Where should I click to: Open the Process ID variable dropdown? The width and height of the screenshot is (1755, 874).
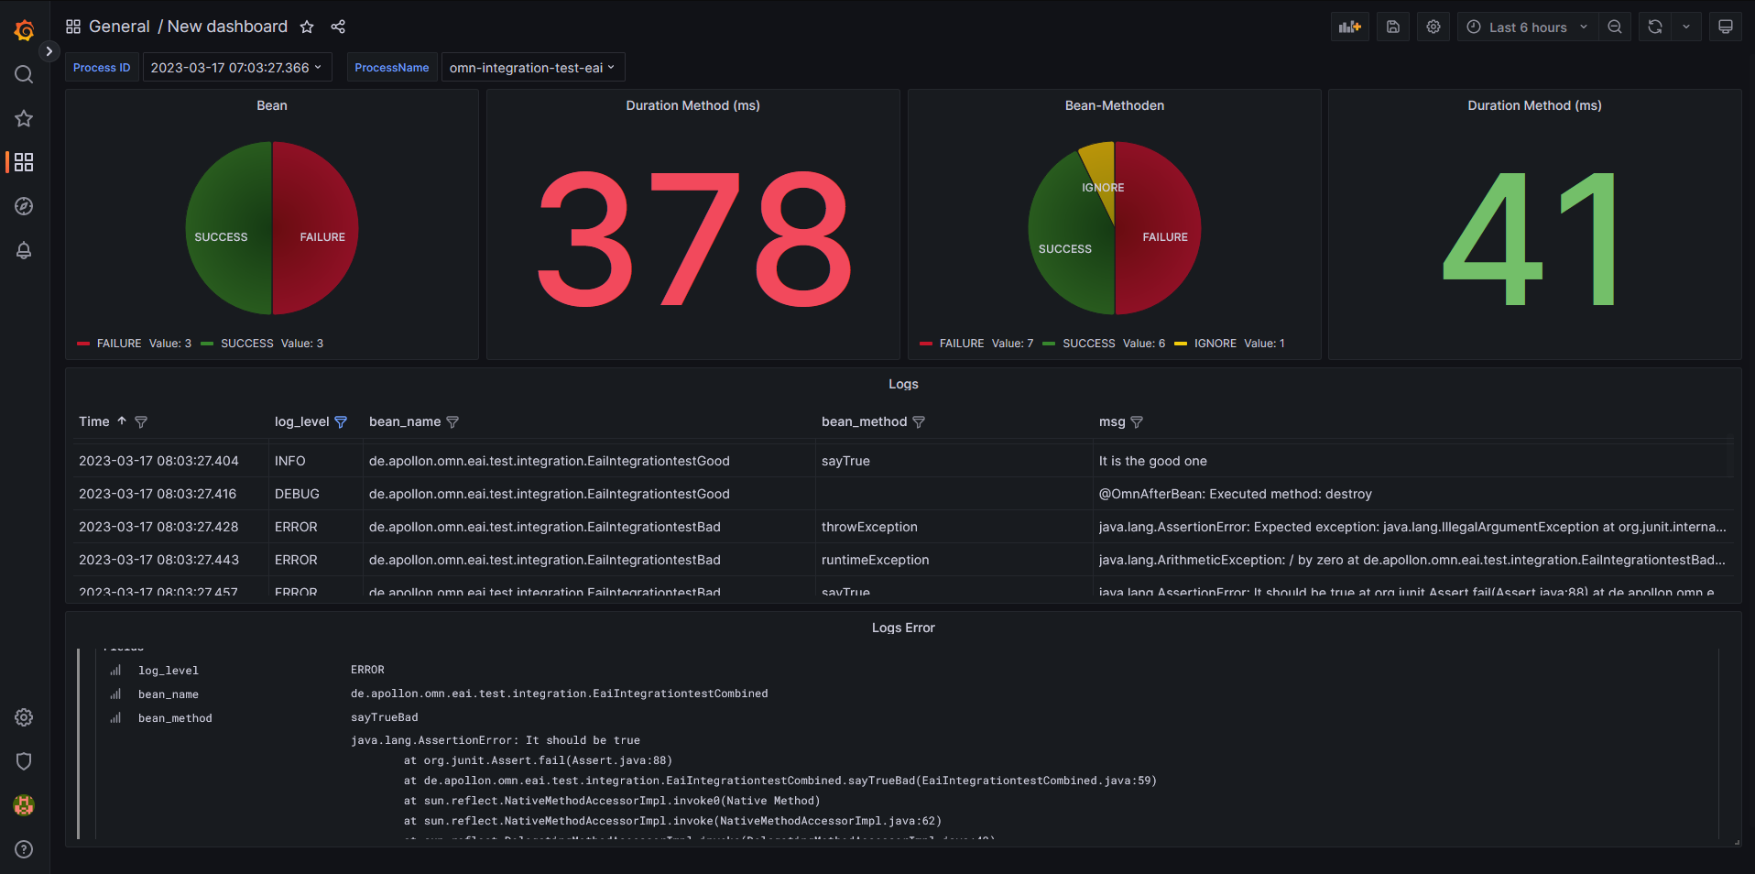point(235,68)
